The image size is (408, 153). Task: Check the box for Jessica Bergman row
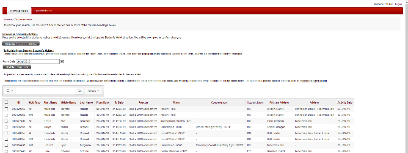[6, 145]
